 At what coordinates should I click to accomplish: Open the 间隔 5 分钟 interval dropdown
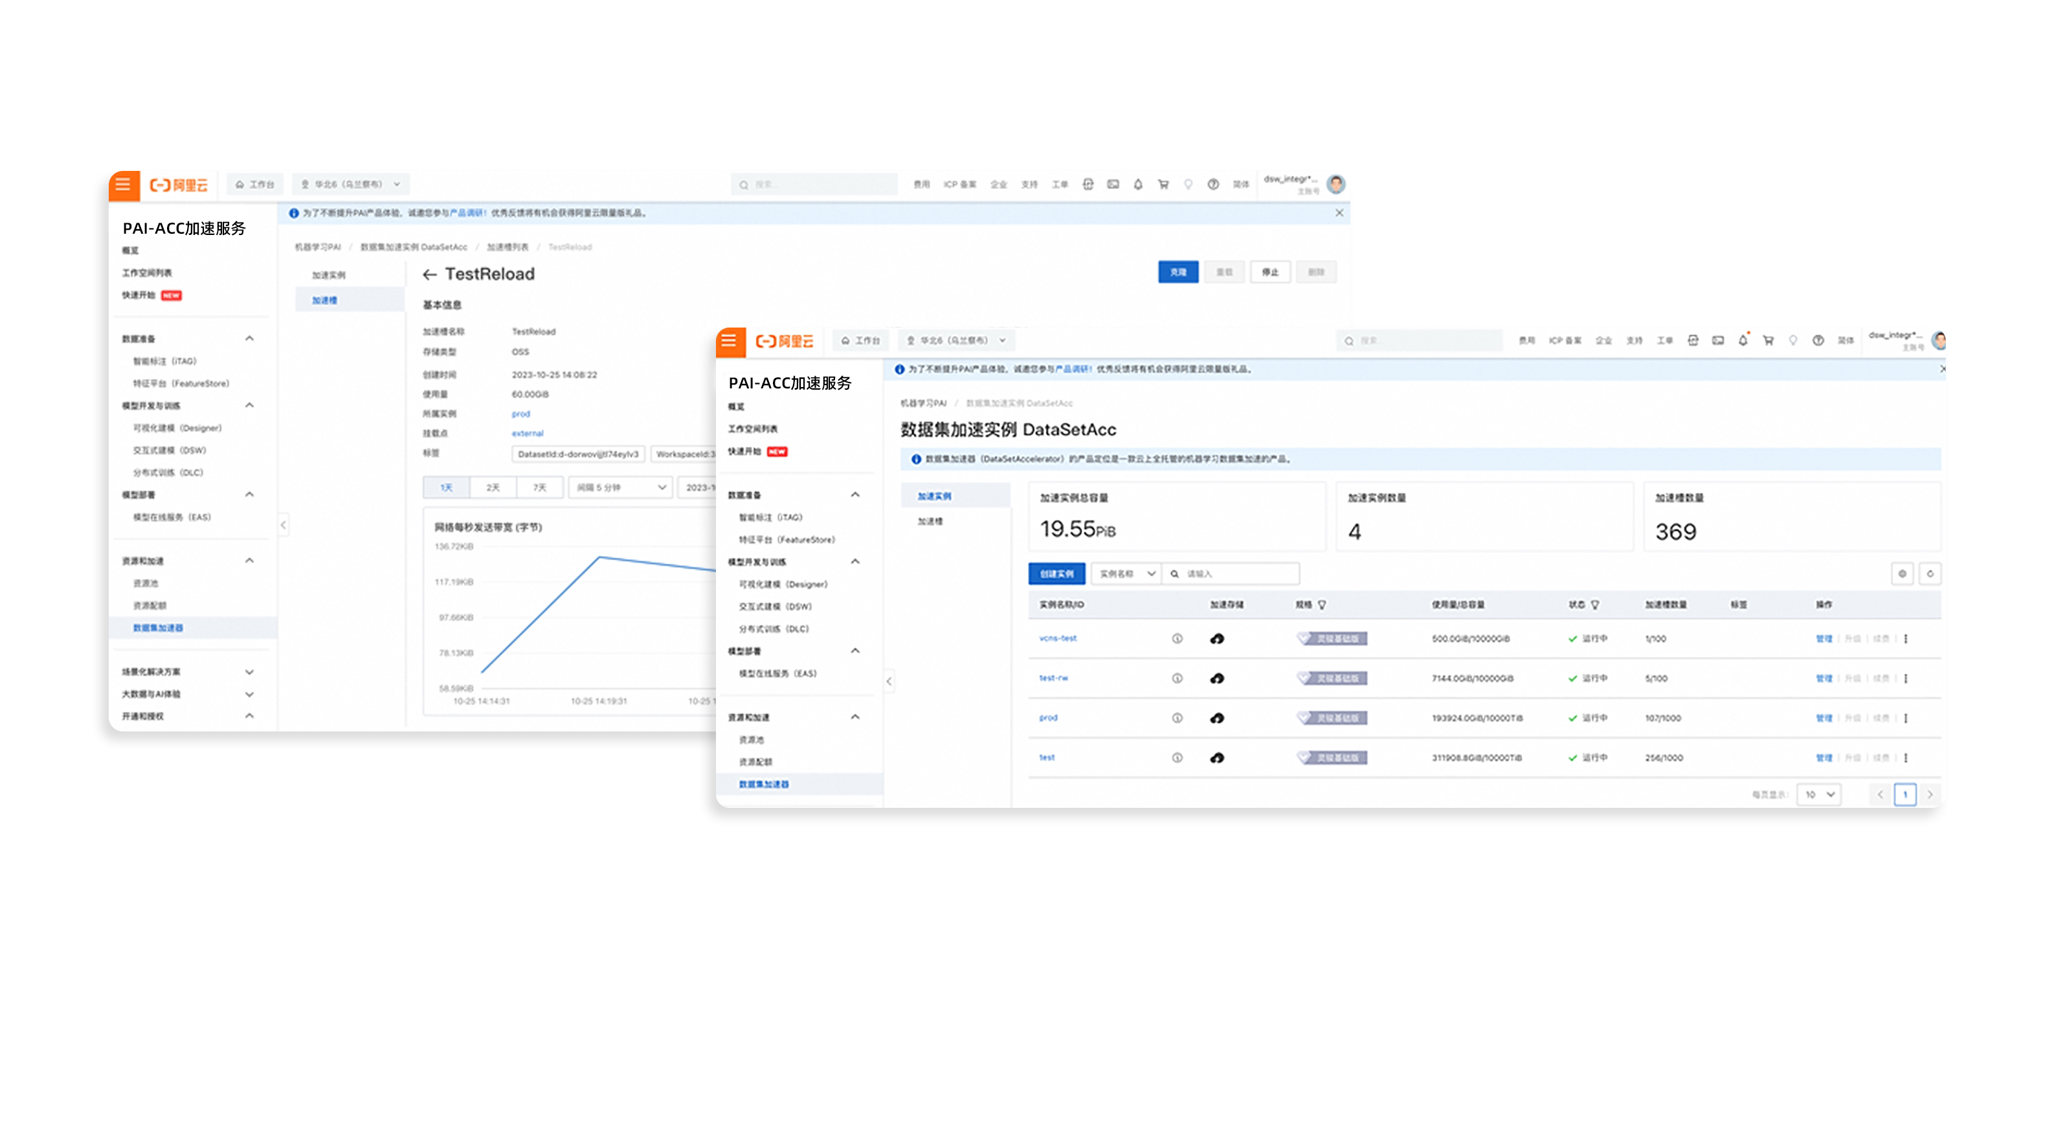(620, 487)
